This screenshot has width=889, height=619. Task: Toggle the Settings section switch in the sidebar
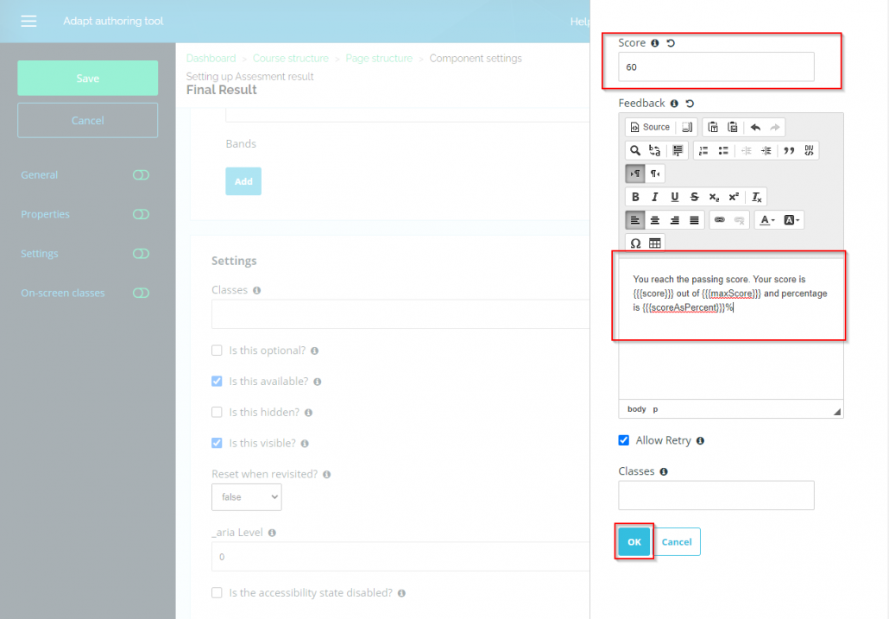pos(141,254)
